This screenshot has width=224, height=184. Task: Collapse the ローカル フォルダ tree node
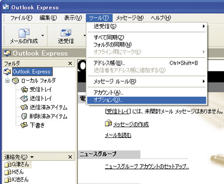tap(7, 81)
